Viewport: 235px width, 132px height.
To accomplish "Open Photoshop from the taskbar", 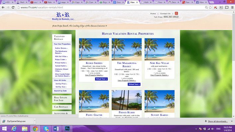I will tap(67, 129).
